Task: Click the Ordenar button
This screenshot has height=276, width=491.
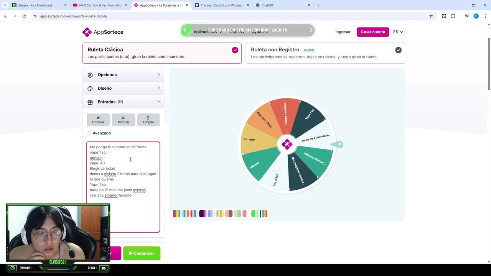Action: tap(98, 120)
